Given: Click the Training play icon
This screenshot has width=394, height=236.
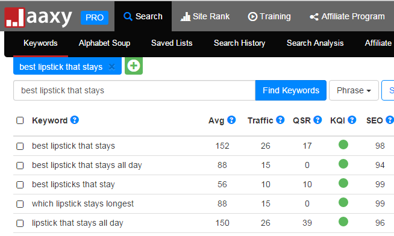Looking at the screenshot, I should 252,17.
